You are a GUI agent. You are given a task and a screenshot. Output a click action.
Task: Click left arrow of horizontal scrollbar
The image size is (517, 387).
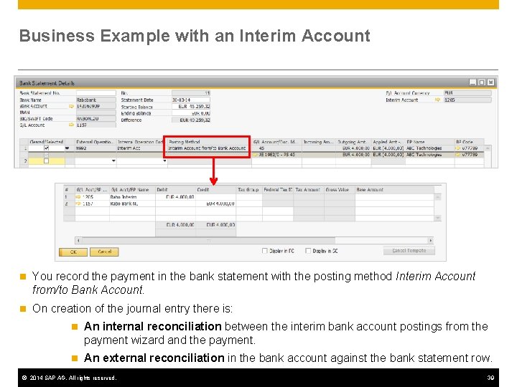point(78,241)
